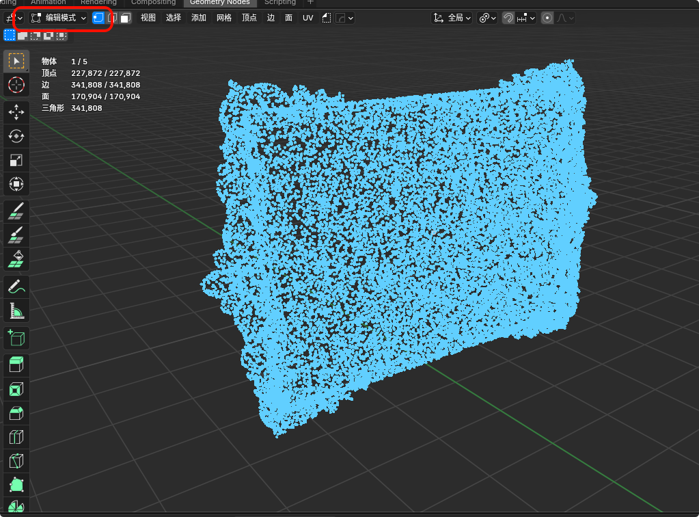Screen dimensions: 699x517
Task: Select the Move tool in the left toolbar
Action: [x=16, y=112]
